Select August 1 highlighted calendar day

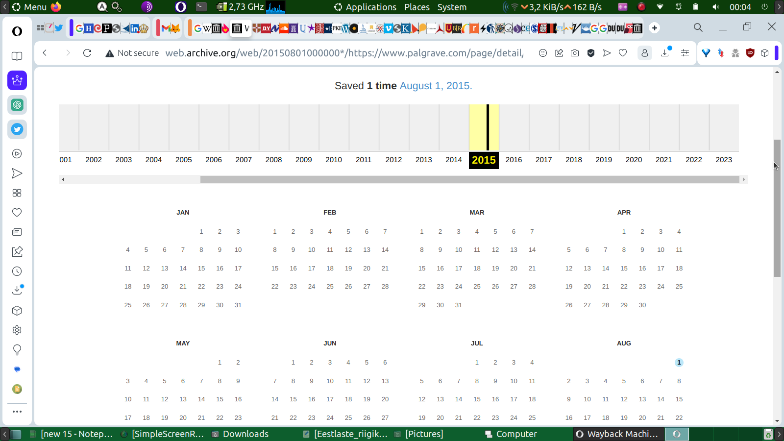(679, 363)
